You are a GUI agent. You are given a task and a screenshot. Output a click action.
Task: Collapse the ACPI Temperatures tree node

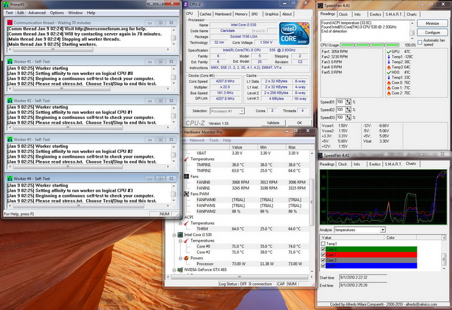pyautogui.click(x=181, y=222)
